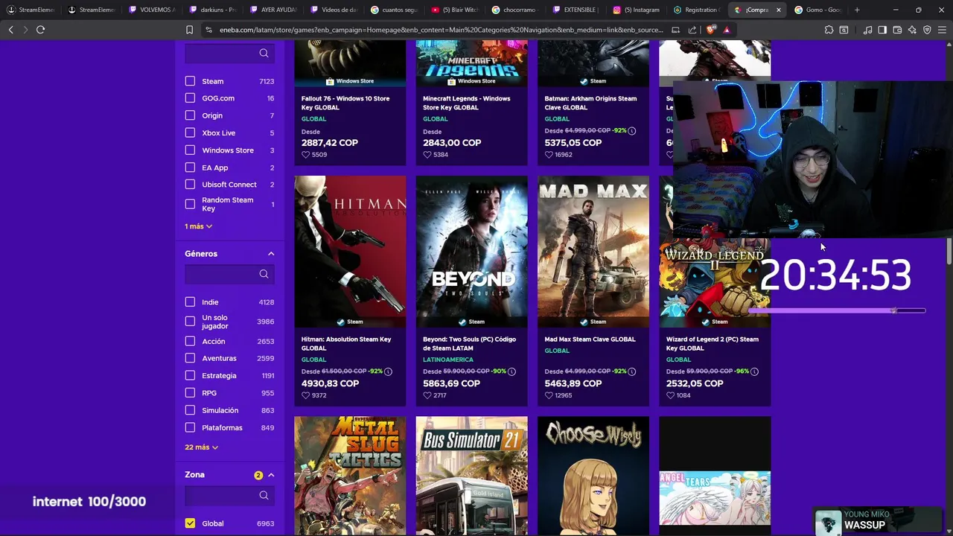The width and height of the screenshot is (953, 536).
Task: Open the Brave VPN shield icon
Action: [927, 30]
